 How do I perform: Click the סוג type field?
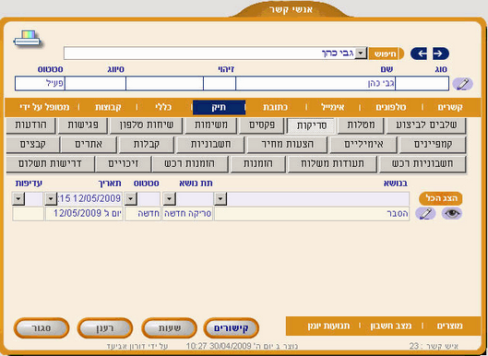pos(422,84)
